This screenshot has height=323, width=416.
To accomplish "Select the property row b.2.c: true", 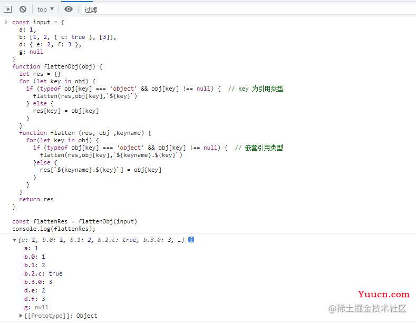I will tap(43, 273).
